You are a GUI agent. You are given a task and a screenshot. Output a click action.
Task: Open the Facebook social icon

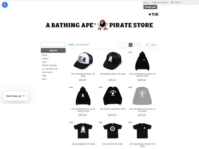[157, 14]
